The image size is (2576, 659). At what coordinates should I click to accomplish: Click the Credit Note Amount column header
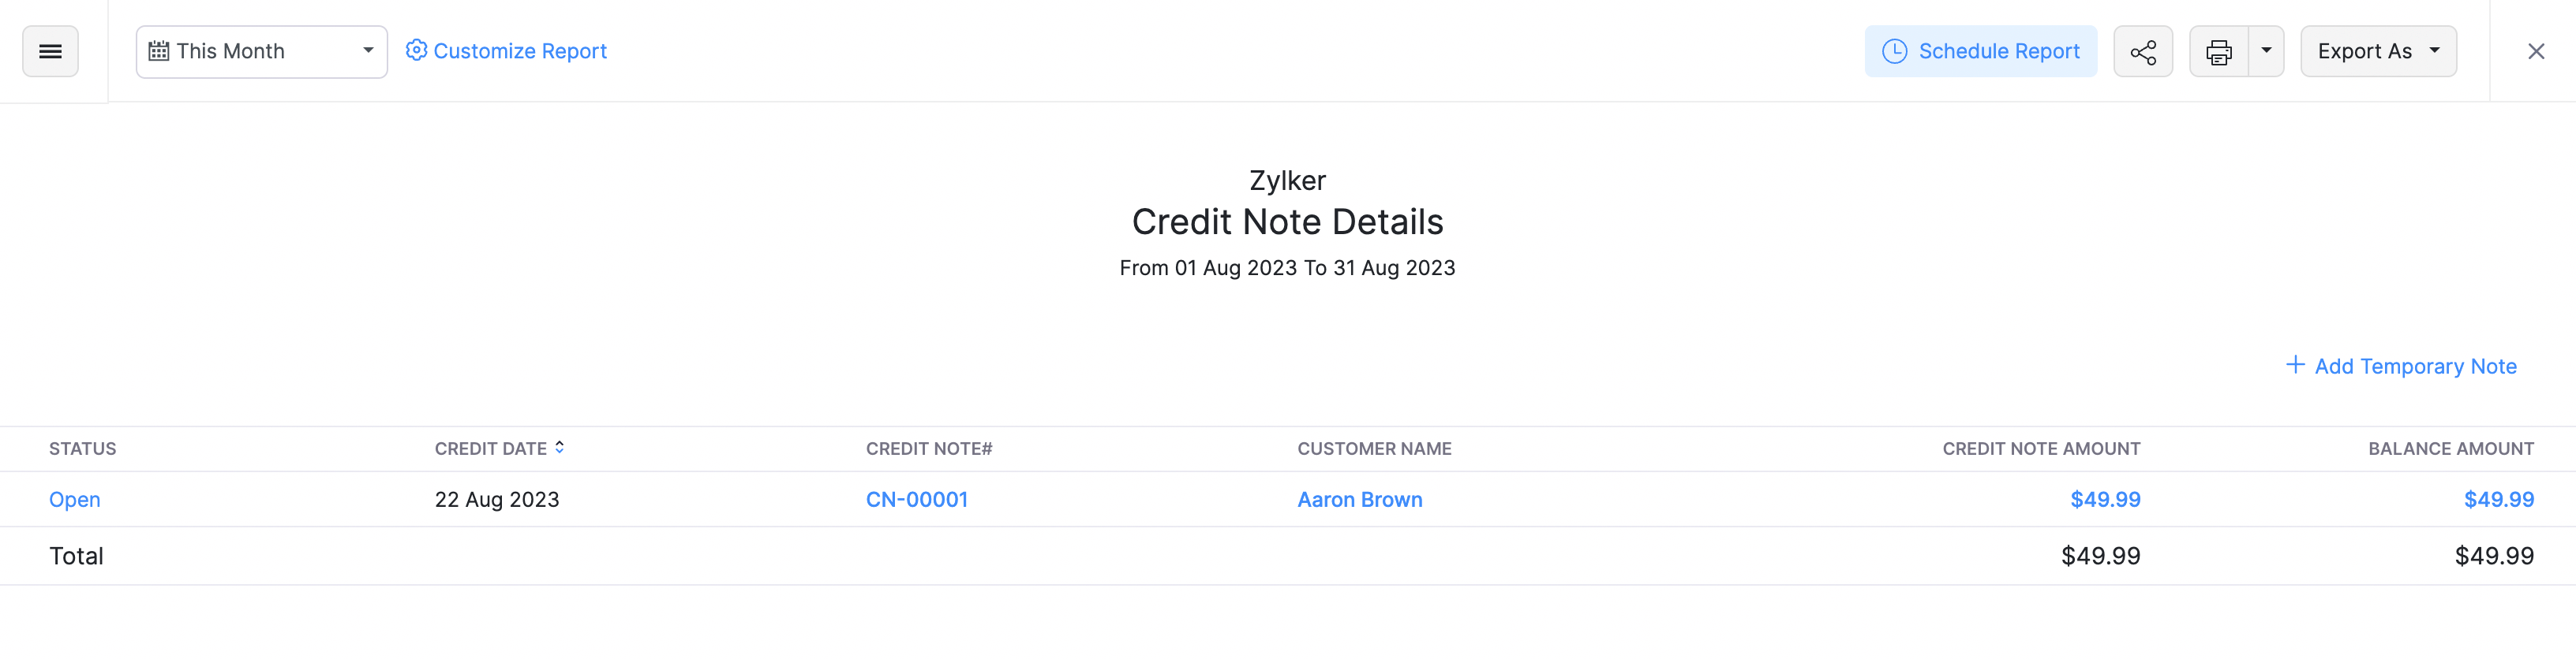point(2040,449)
